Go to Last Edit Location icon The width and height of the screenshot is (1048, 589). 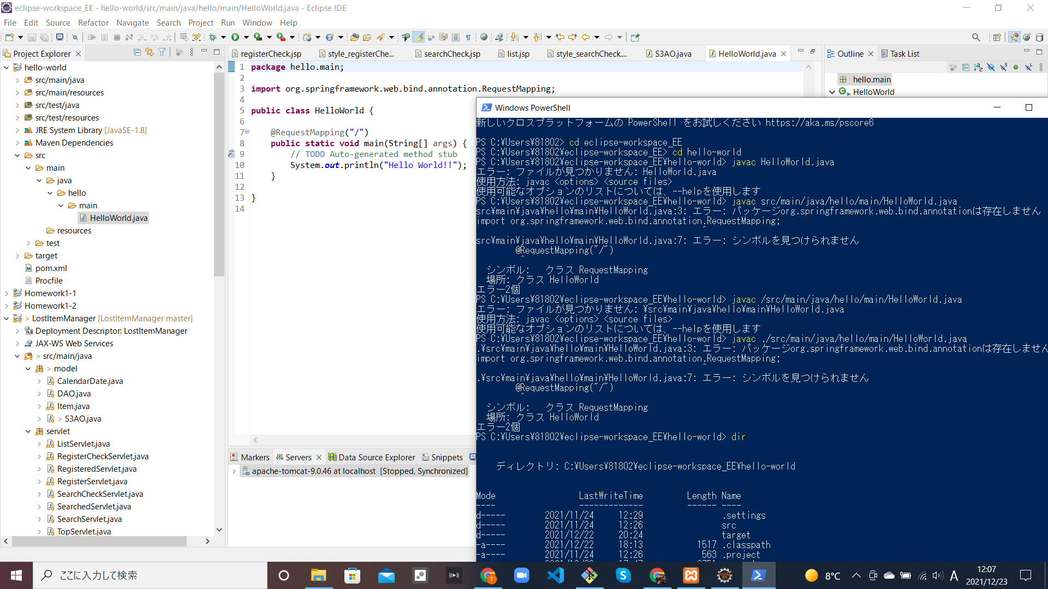(560, 37)
